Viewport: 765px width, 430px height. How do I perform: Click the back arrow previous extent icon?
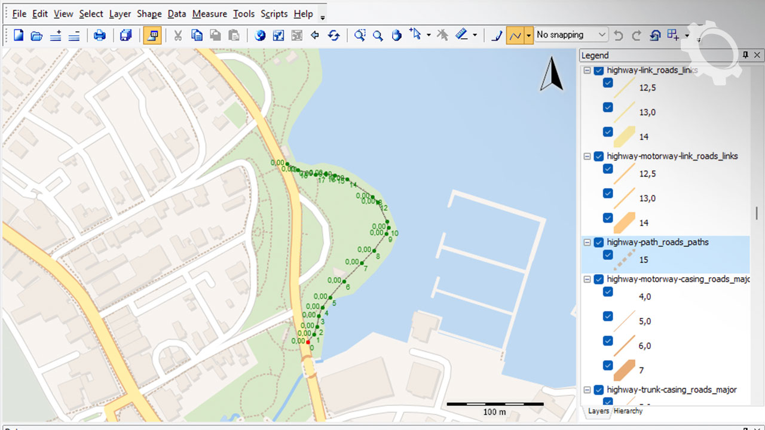pyautogui.click(x=315, y=35)
